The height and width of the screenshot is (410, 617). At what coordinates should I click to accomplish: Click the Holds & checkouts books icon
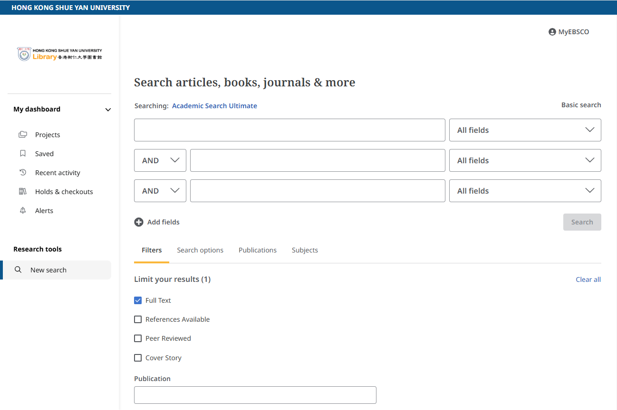(23, 192)
